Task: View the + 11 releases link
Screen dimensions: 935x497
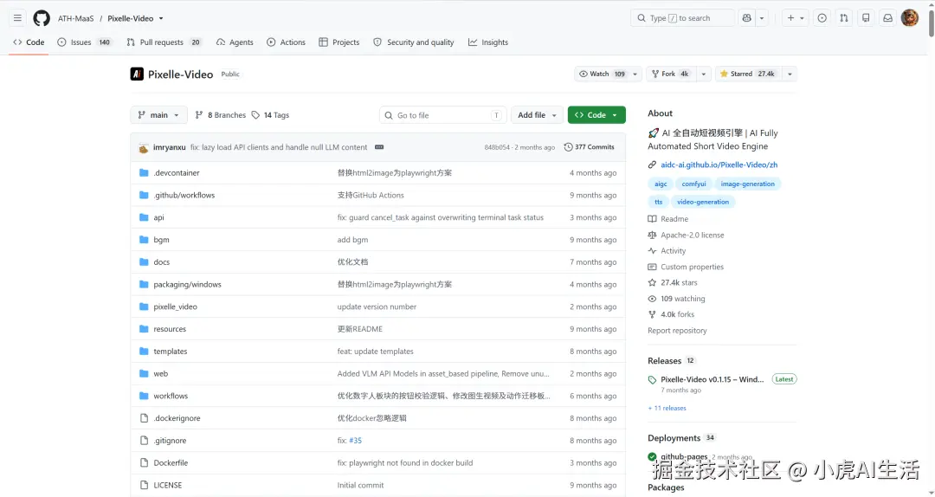Action: (x=667, y=408)
